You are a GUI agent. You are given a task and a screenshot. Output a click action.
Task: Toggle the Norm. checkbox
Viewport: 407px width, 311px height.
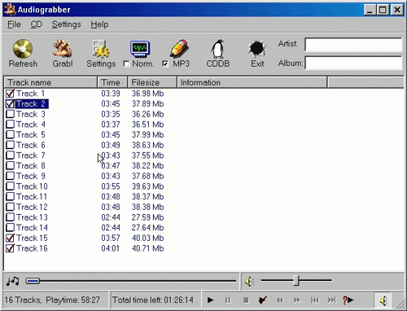(x=126, y=64)
